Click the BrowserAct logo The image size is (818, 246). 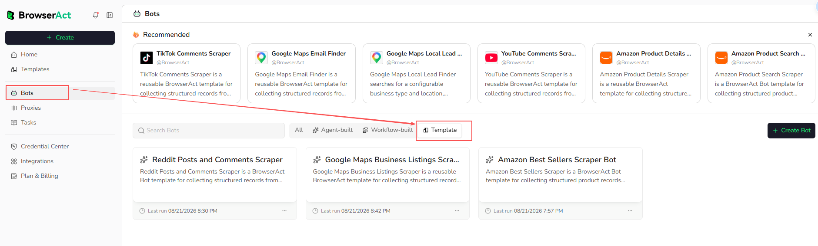(x=39, y=15)
